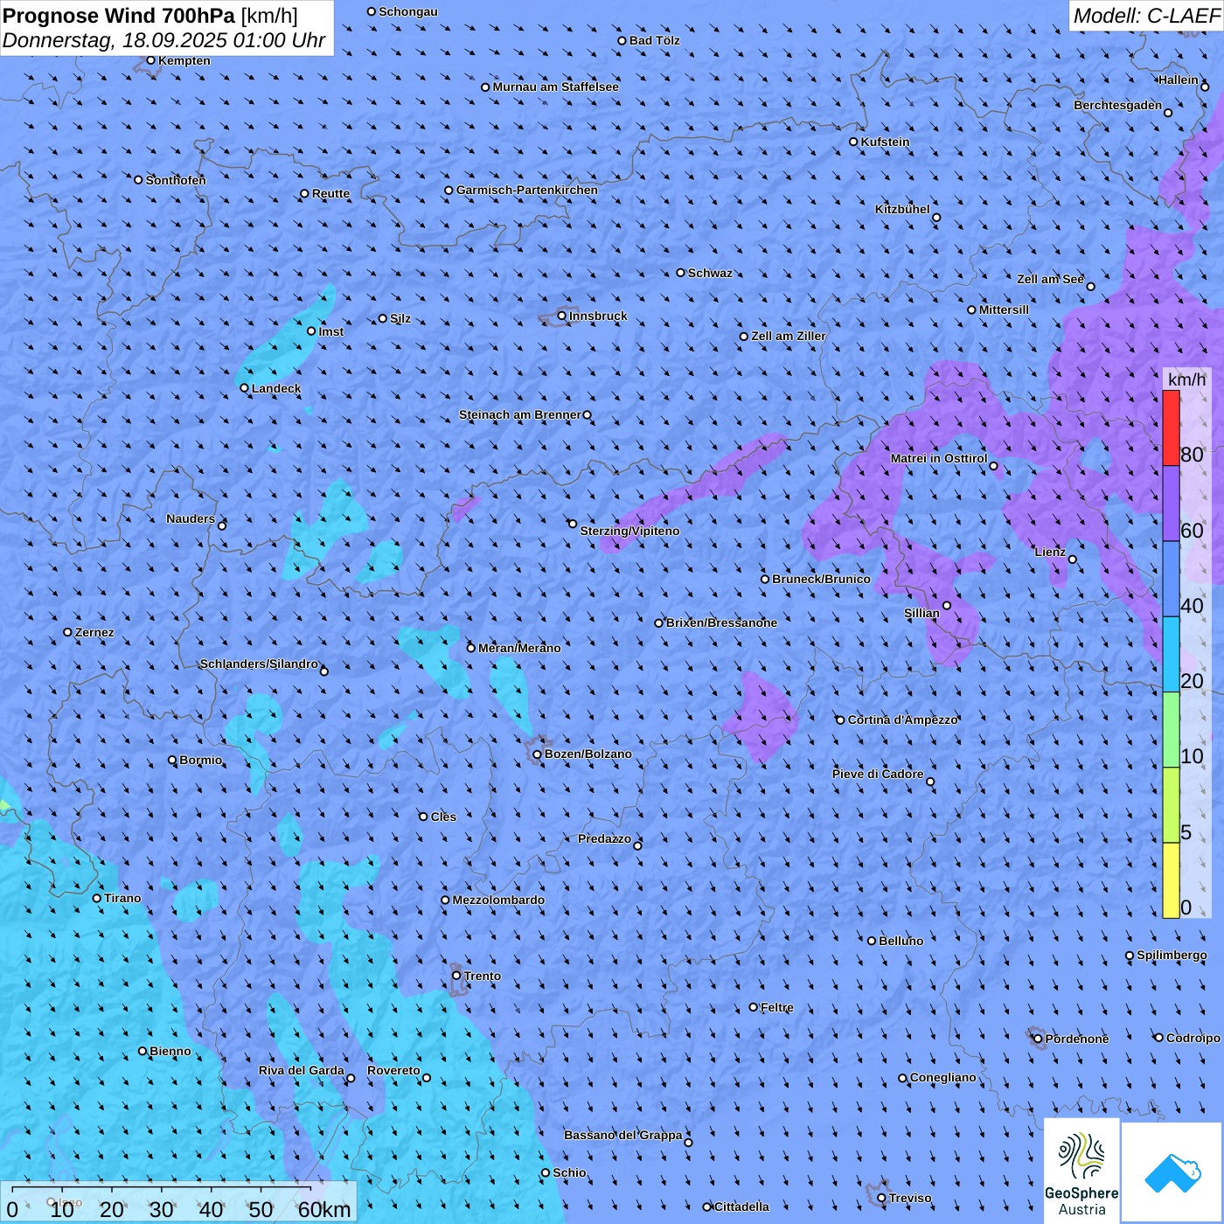Click the date 'Donnerstag, 18.09.2025 01:00 Uhr'
Image resolution: width=1224 pixels, height=1224 pixels.
(x=163, y=40)
